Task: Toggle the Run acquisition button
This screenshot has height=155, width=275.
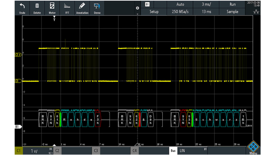Action: coord(232,4)
